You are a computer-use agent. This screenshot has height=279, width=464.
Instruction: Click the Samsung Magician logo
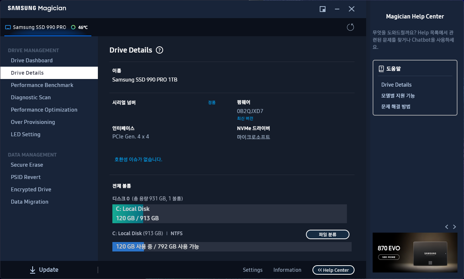(36, 8)
